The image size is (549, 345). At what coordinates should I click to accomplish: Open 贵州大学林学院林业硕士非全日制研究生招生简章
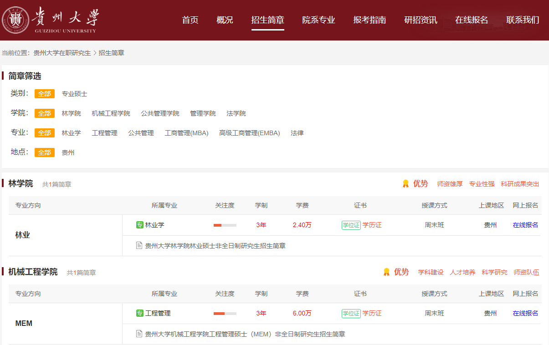pos(215,246)
